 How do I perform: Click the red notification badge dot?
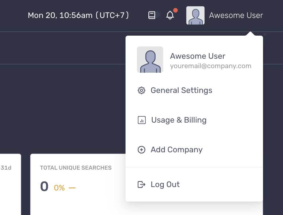(x=175, y=10)
